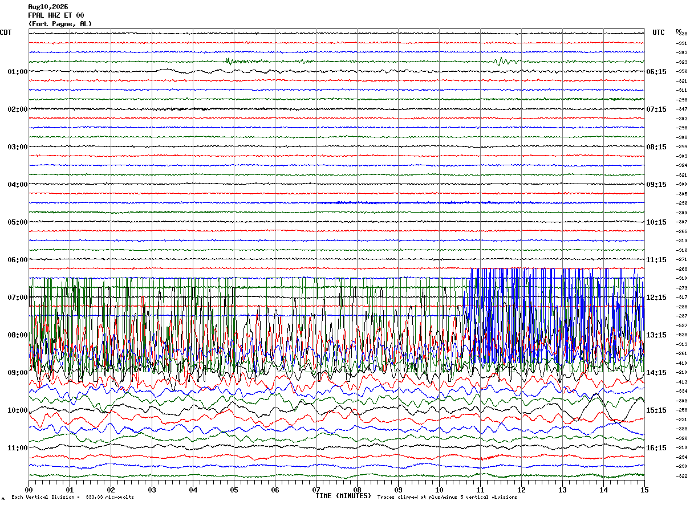Click the 01:00 CDT time label

tap(17, 72)
